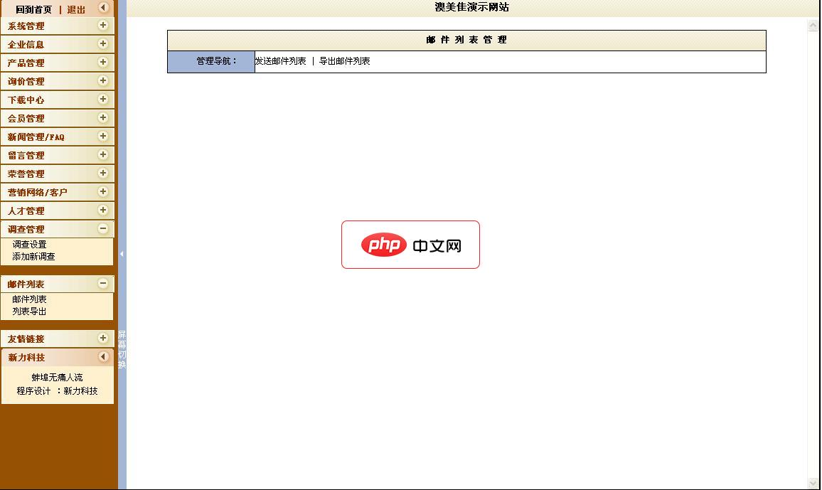Click the 回到首页 link
Viewport: 822px width, 490px height.
click(35, 9)
